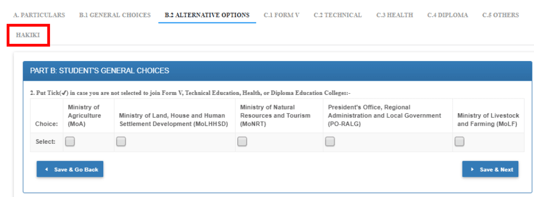The height and width of the screenshot is (197, 534).
Task: Switch to B.1 General Choices tab
Action: click(115, 15)
